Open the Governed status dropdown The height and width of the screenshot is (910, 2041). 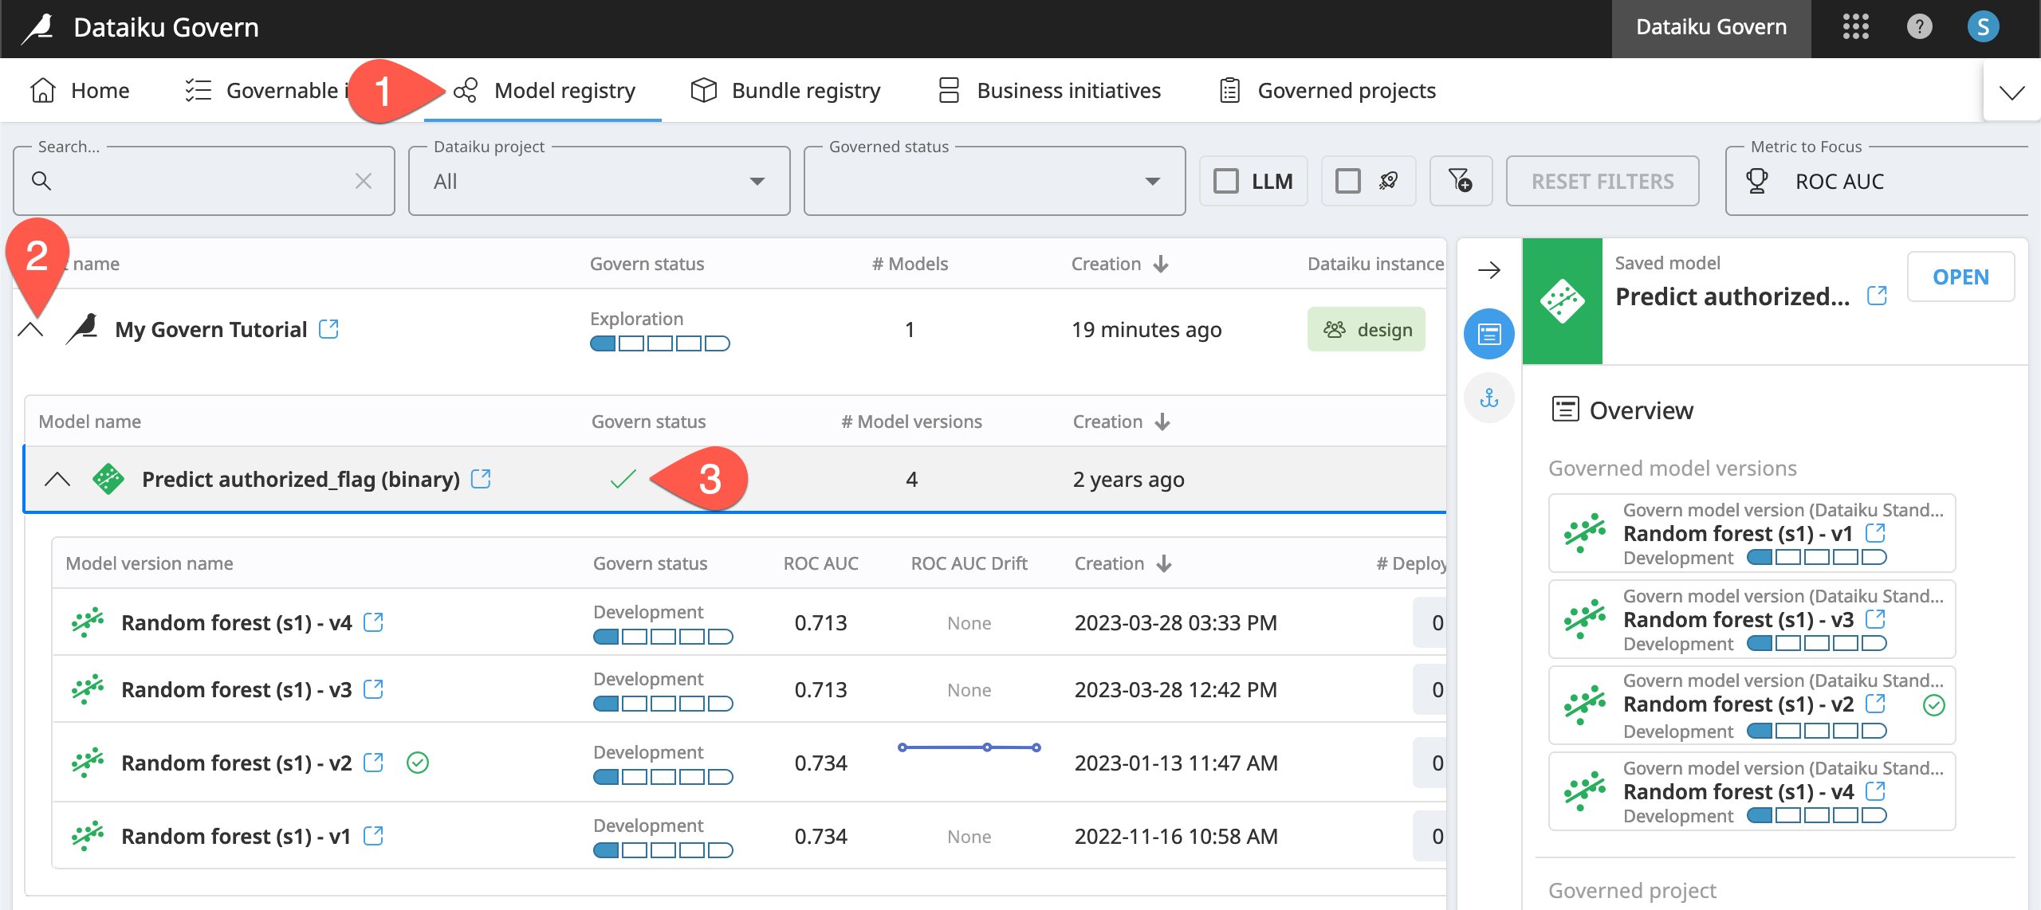tap(994, 181)
